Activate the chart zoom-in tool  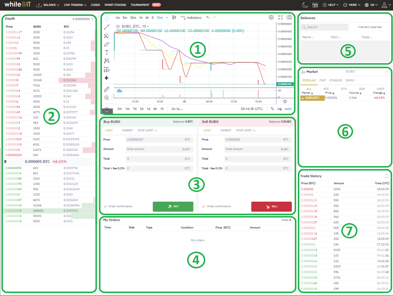[x=107, y=98]
